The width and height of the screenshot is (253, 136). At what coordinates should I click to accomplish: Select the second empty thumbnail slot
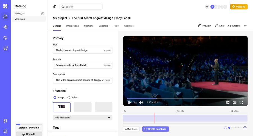coord(83,107)
